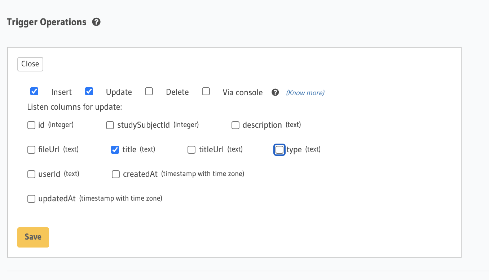Select the titleUrl column checkbox
Image resolution: width=489 pixels, height=280 pixels.
click(191, 150)
